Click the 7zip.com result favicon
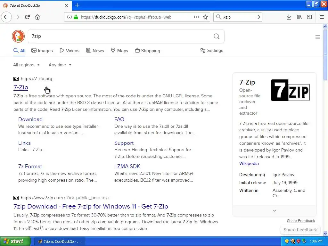 [x=16, y=198]
